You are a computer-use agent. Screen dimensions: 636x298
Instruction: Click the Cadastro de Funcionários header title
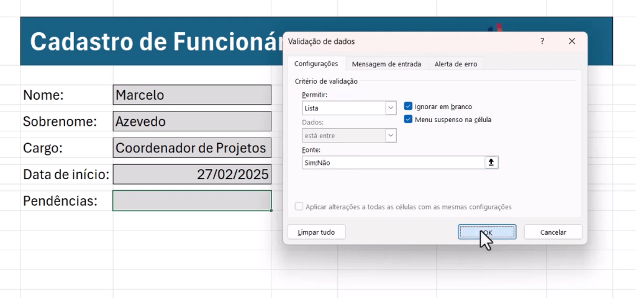[156, 42]
